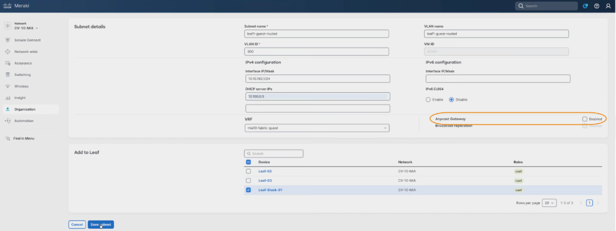Click the Device column header

264,162
